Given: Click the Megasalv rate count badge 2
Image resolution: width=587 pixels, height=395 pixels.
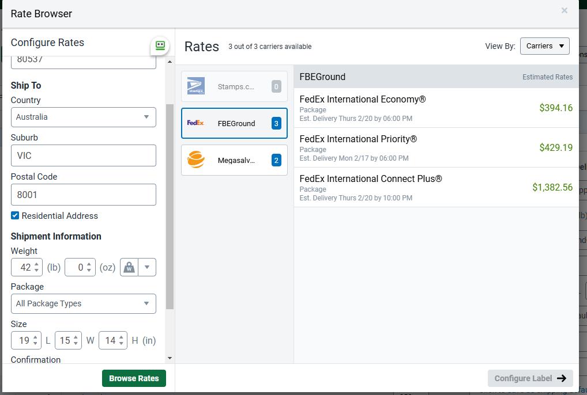Looking at the screenshot, I should tap(276, 160).
